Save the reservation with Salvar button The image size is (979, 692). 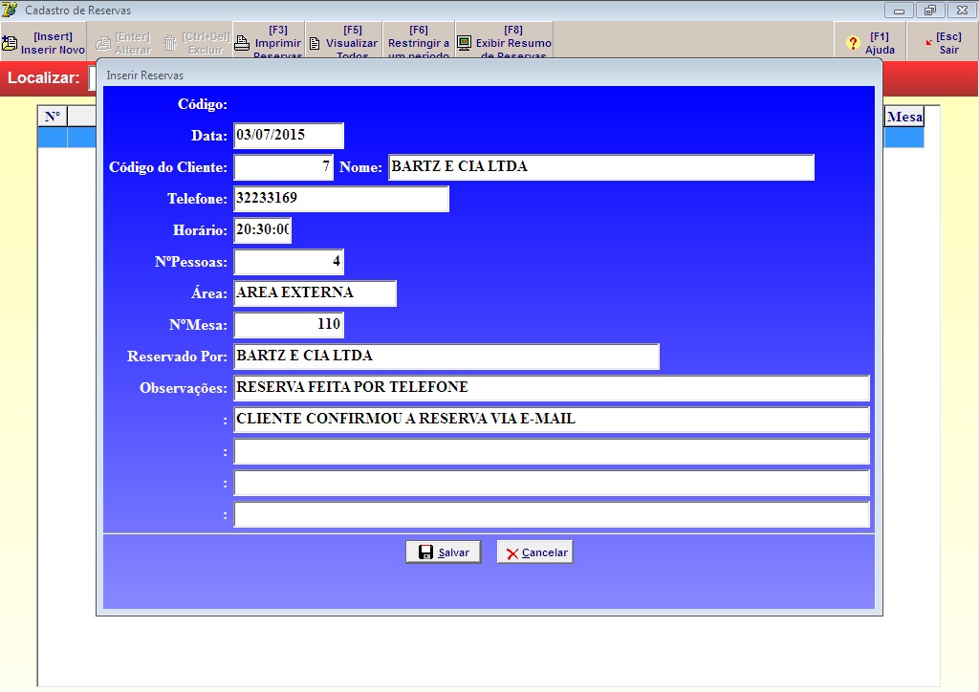point(443,552)
